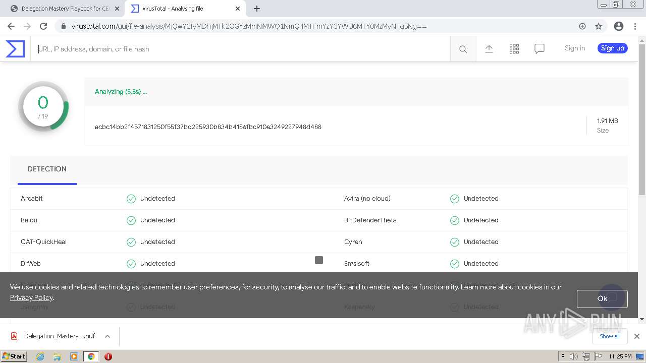Show hidden tray icons arrow
Screen dimensions: 646x363
click(563, 356)
